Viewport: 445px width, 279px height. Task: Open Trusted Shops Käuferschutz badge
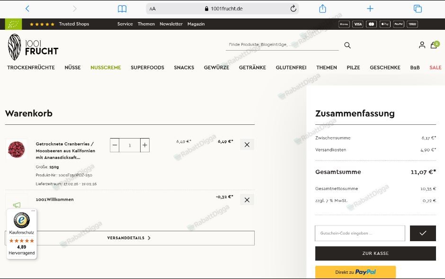point(22,234)
